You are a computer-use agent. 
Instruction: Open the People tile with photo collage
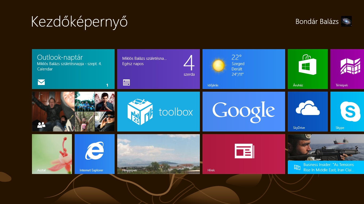(x=73, y=111)
